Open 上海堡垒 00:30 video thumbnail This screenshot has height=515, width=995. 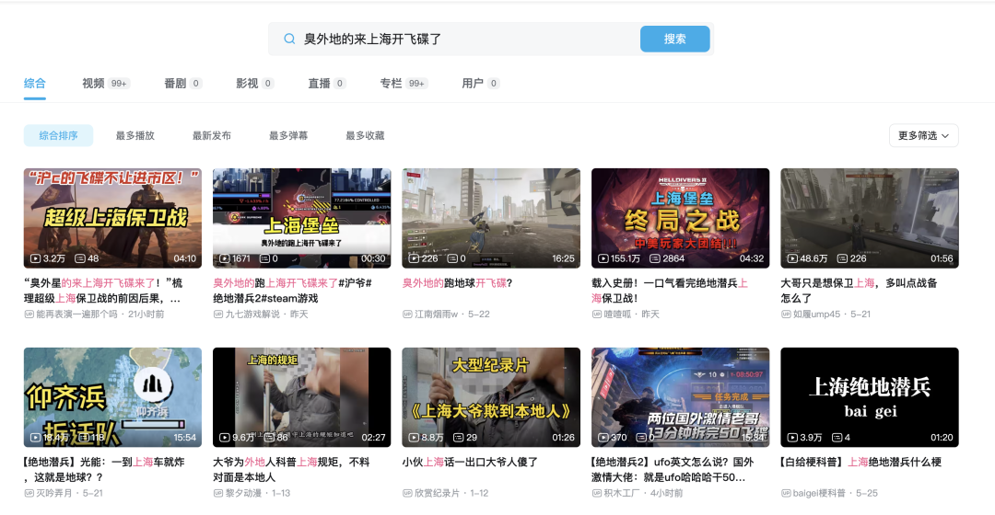pos(302,218)
